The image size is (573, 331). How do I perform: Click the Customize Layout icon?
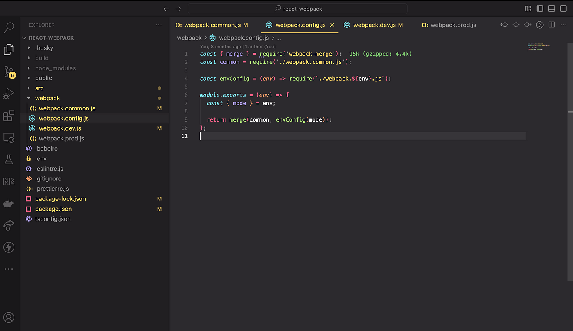[x=528, y=9]
